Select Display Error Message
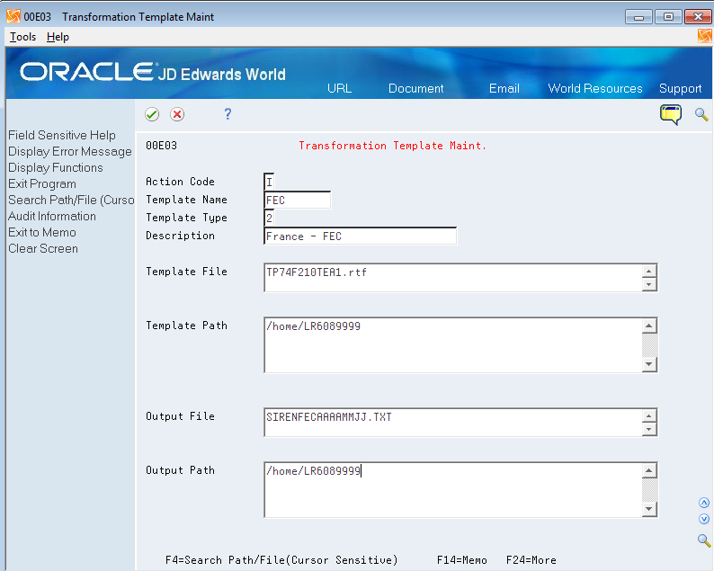714x571 pixels. (70, 152)
